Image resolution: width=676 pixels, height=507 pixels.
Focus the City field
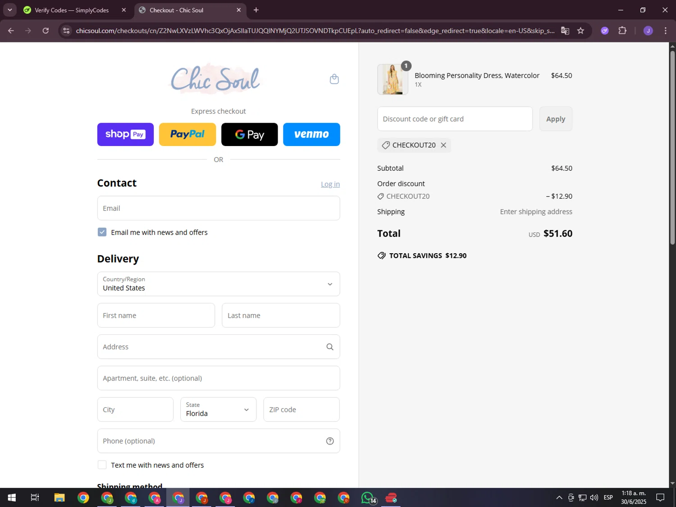pos(135,410)
